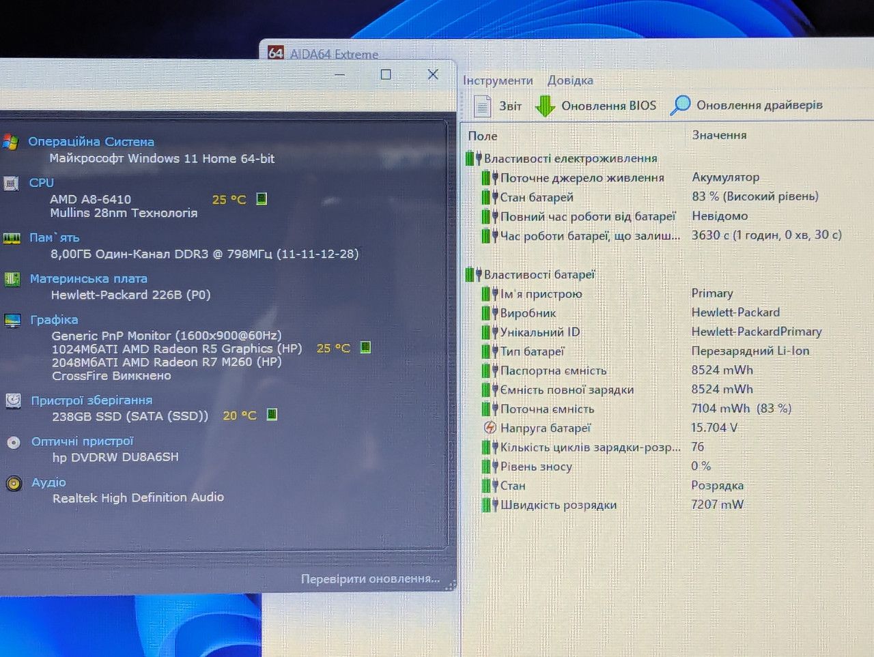This screenshot has width=874, height=657.
Task: Click the Поле column header
Action: tap(483, 136)
